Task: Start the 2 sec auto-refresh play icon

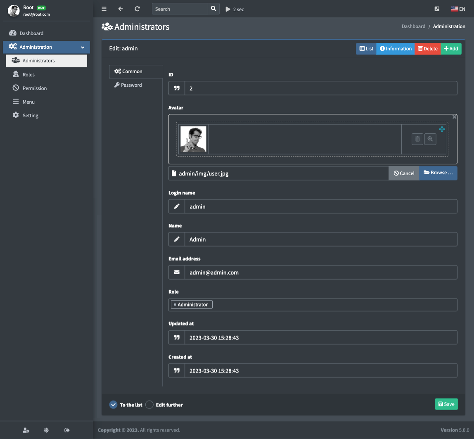Action: coord(228,9)
